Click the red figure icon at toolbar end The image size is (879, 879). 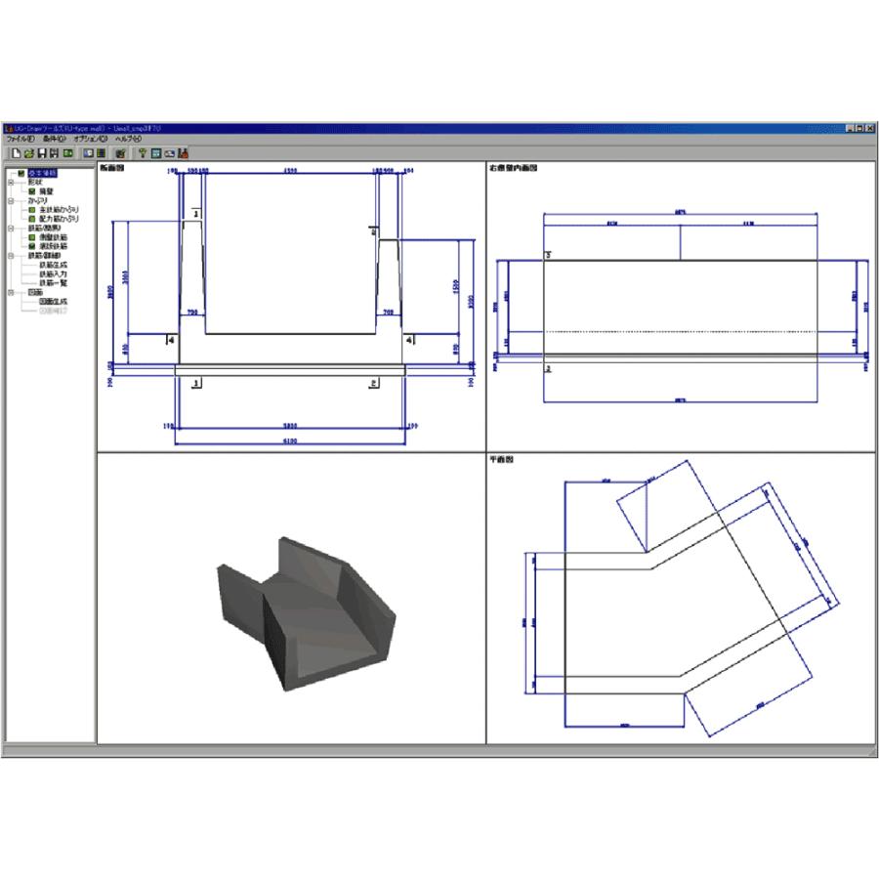click(183, 153)
